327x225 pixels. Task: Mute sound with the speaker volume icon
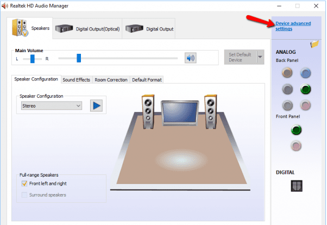(191, 58)
